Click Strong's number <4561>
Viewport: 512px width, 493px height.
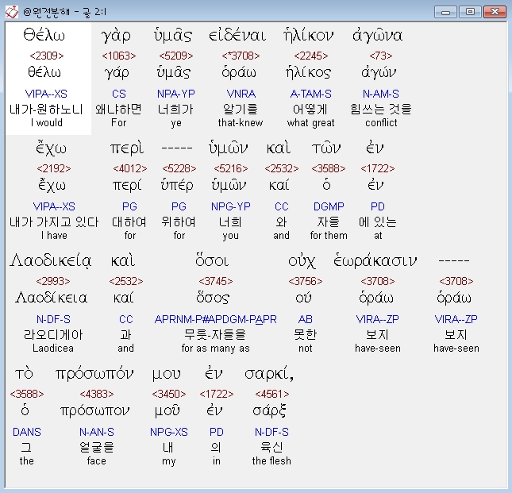(x=272, y=394)
